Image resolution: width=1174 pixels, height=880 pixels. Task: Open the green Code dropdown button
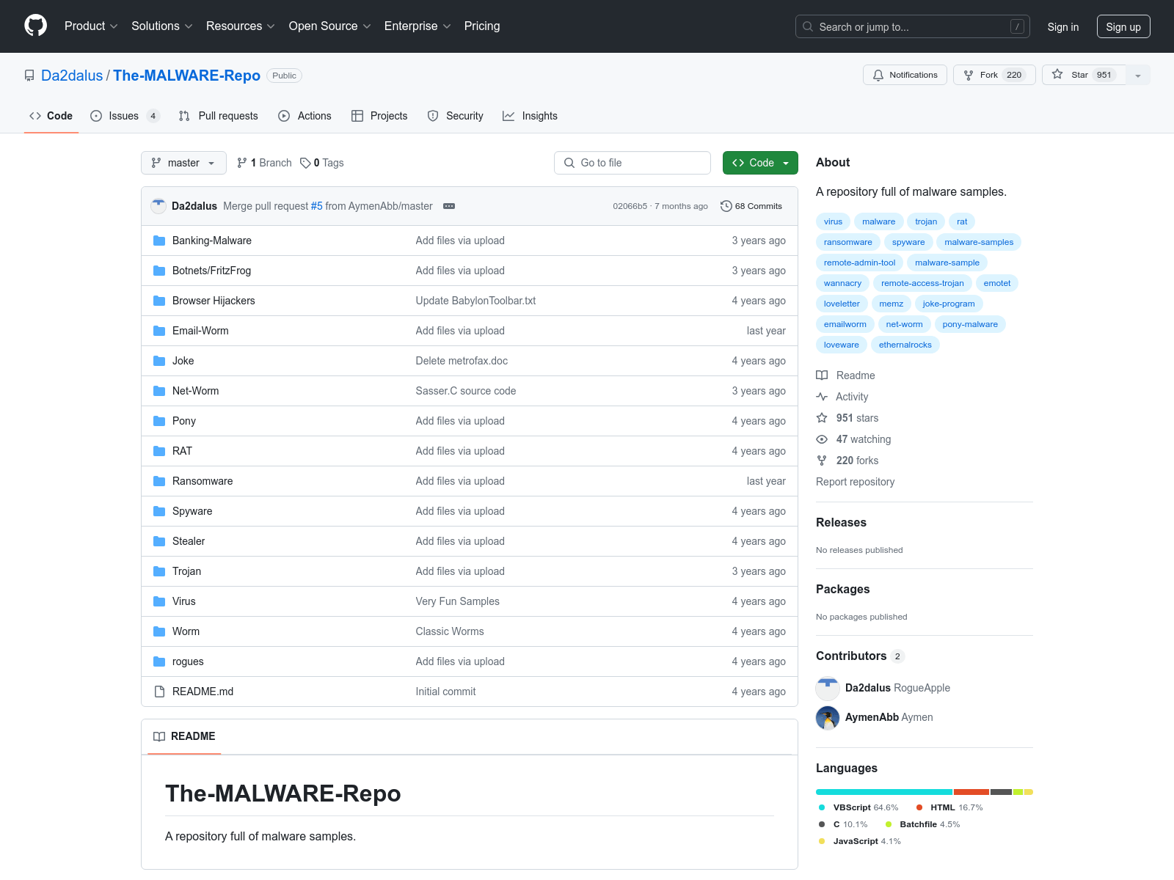click(760, 163)
